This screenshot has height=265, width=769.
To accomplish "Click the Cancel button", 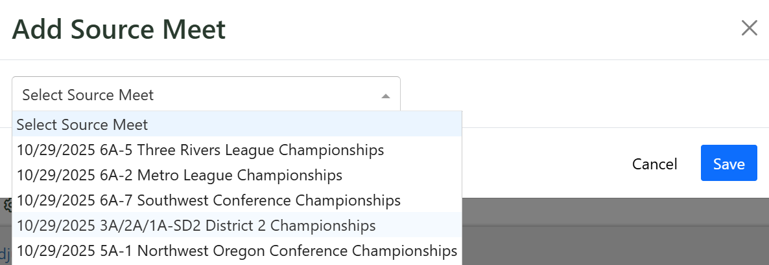I will [x=654, y=164].
